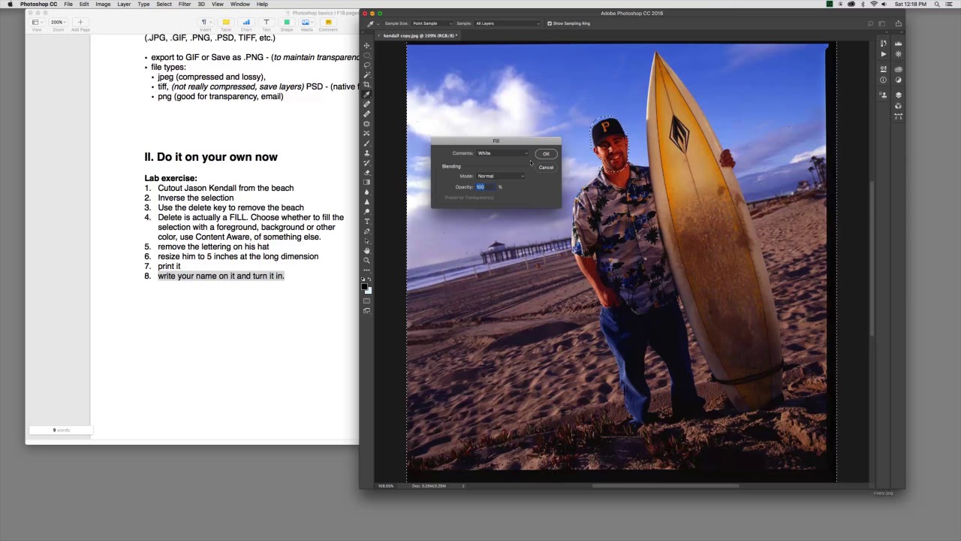Open the Photoshop CC application menu
961x541 pixels.
click(38, 5)
